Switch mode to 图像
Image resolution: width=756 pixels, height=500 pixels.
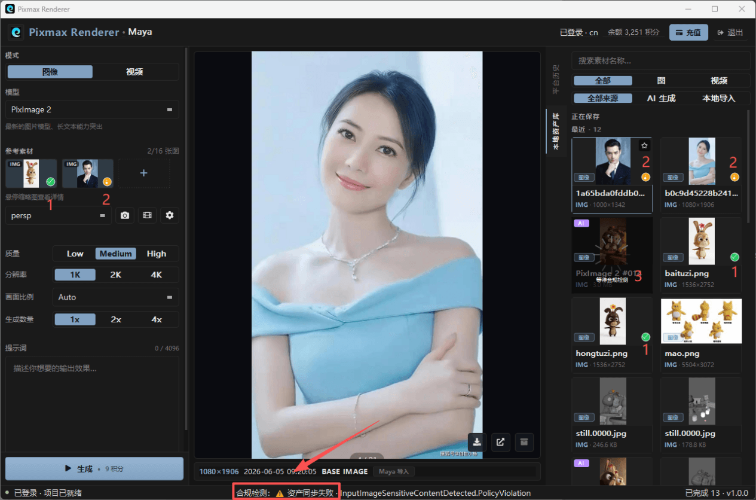coord(50,72)
